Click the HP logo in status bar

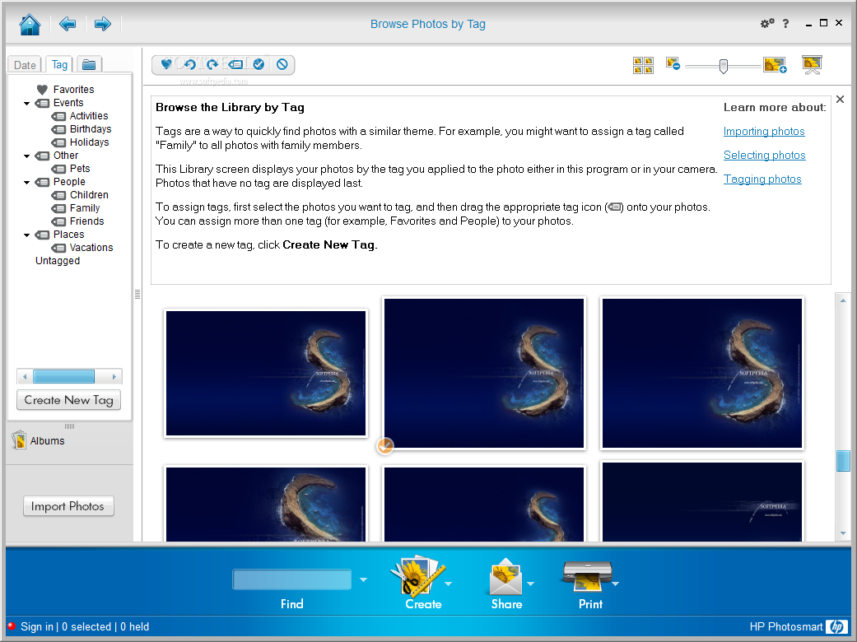(x=836, y=626)
